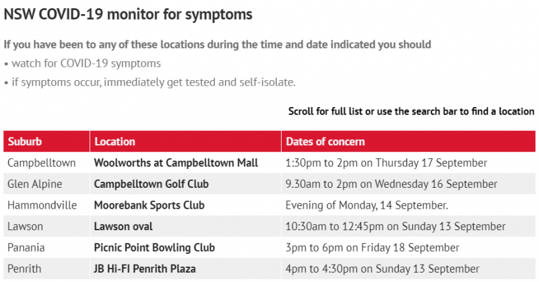
Task: Select Campbelltown Golf Club location
Action: pyautogui.click(x=151, y=184)
